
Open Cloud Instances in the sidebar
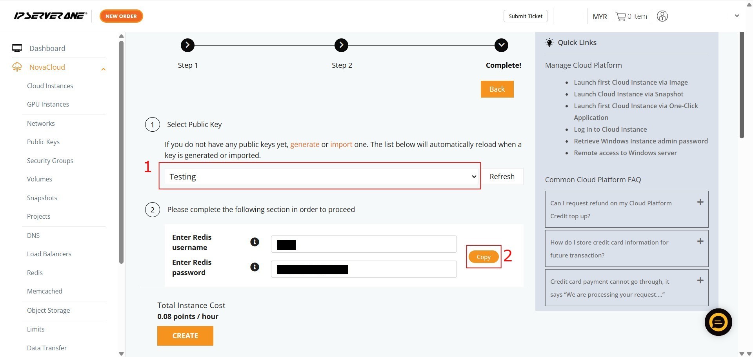click(x=50, y=86)
